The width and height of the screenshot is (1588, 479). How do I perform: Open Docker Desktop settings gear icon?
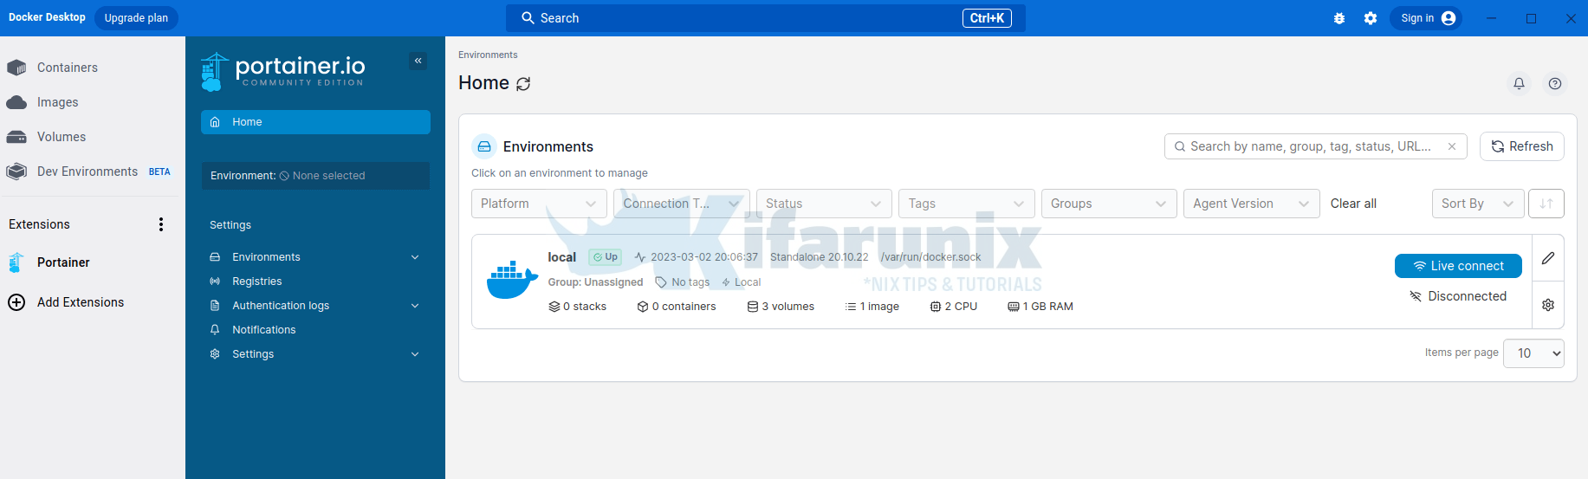coord(1371,18)
